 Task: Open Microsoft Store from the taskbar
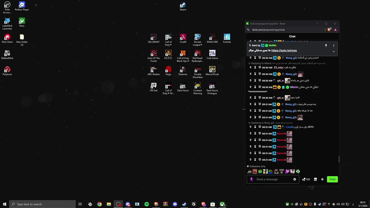[212, 204]
